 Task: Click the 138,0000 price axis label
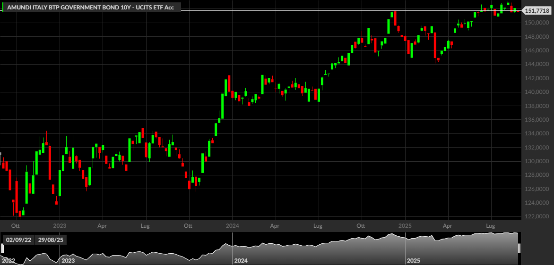point(537,106)
